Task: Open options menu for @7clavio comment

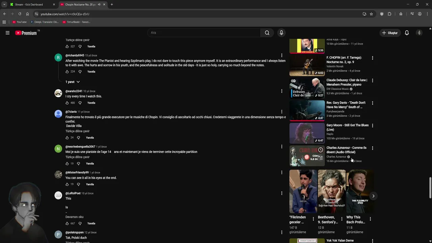Action: [x=282, y=112]
